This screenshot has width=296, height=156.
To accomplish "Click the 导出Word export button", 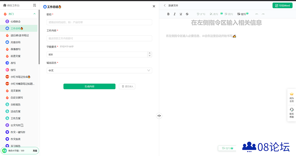I will point(283,5).
